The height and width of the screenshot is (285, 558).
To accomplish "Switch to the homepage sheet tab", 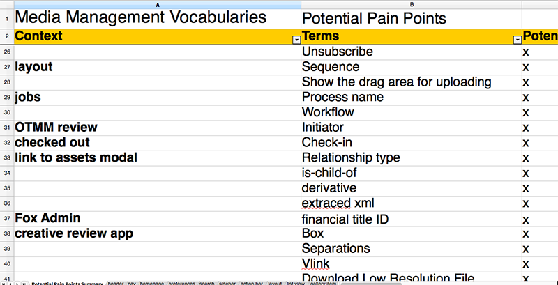I will coord(153,282).
